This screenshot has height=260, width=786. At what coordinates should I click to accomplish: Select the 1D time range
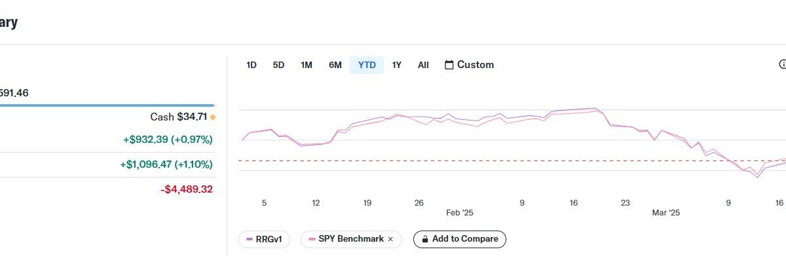click(252, 65)
